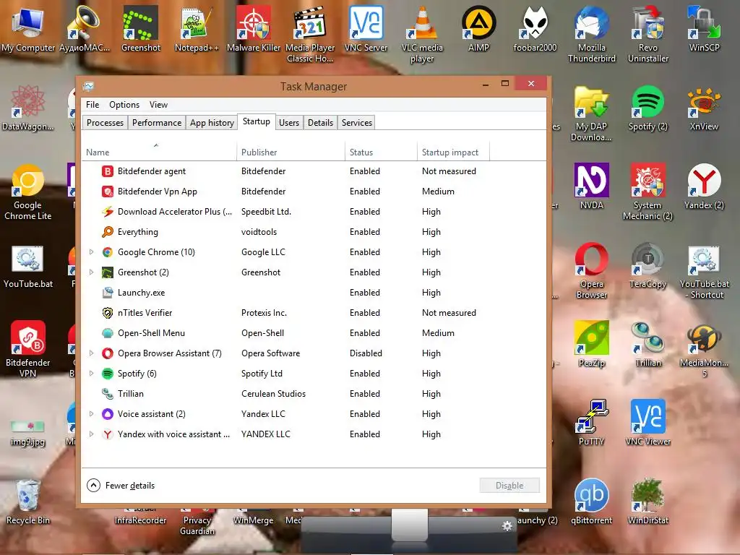This screenshot has height=555, width=740.
Task: Launch Revo Uninstaller from desktop
Action: (x=648, y=34)
